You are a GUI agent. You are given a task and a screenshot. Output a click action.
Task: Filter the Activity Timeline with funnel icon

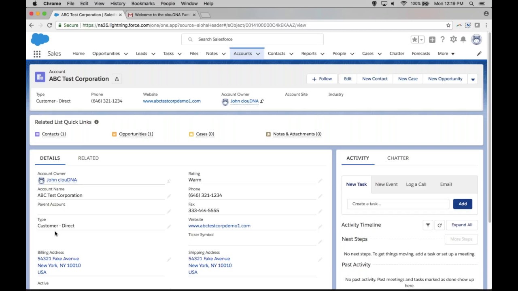click(x=428, y=225)
